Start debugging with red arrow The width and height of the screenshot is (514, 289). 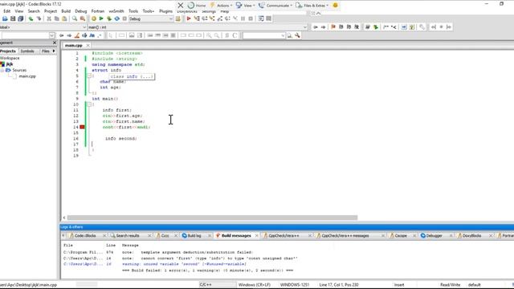pos(189,18)
